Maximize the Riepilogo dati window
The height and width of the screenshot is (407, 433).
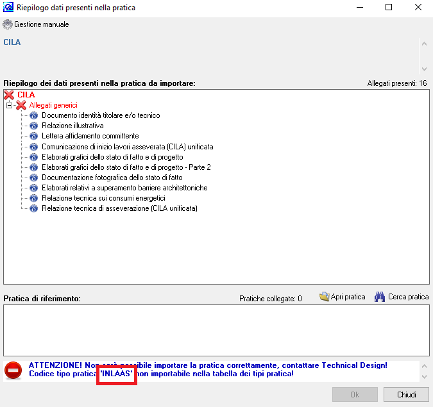[389, 7]
